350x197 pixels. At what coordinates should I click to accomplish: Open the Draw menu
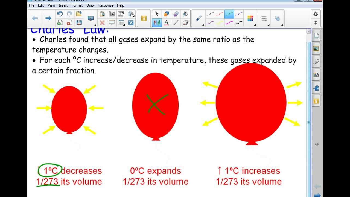pyautogui.click(x=91, y=5)
